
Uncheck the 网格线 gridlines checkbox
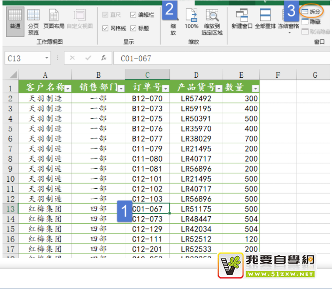point(105,28)
